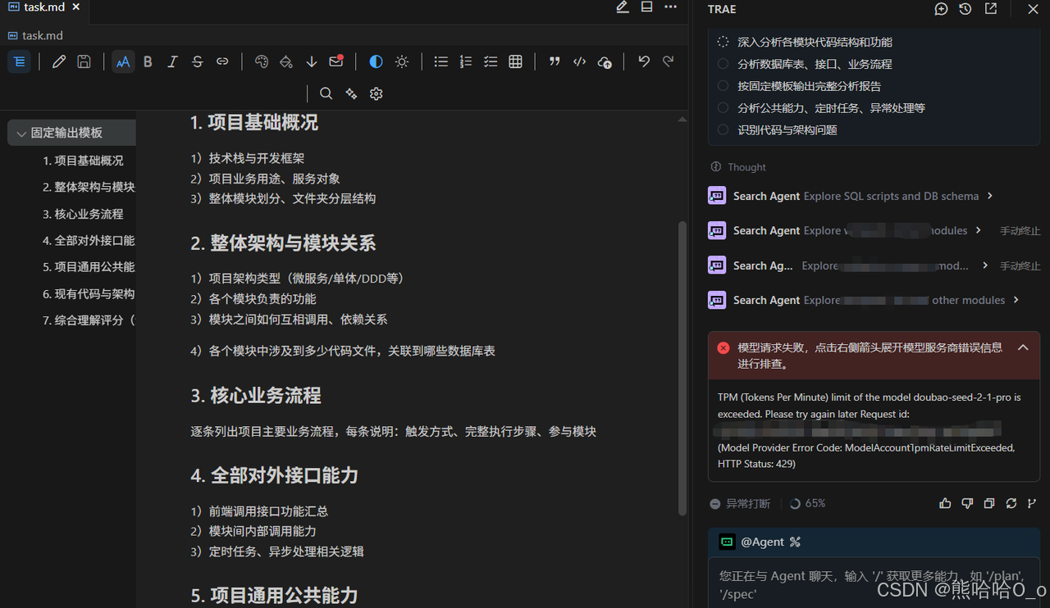
Task: Toggle the outline sidebar toolbar icon
Action: tap(19, 61)
